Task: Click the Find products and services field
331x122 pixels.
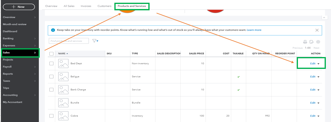Action: click(69, 41)
